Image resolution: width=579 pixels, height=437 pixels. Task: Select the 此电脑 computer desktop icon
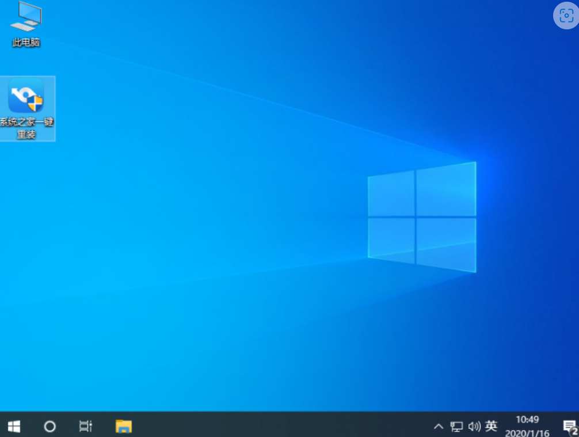(x=26, y=17)
